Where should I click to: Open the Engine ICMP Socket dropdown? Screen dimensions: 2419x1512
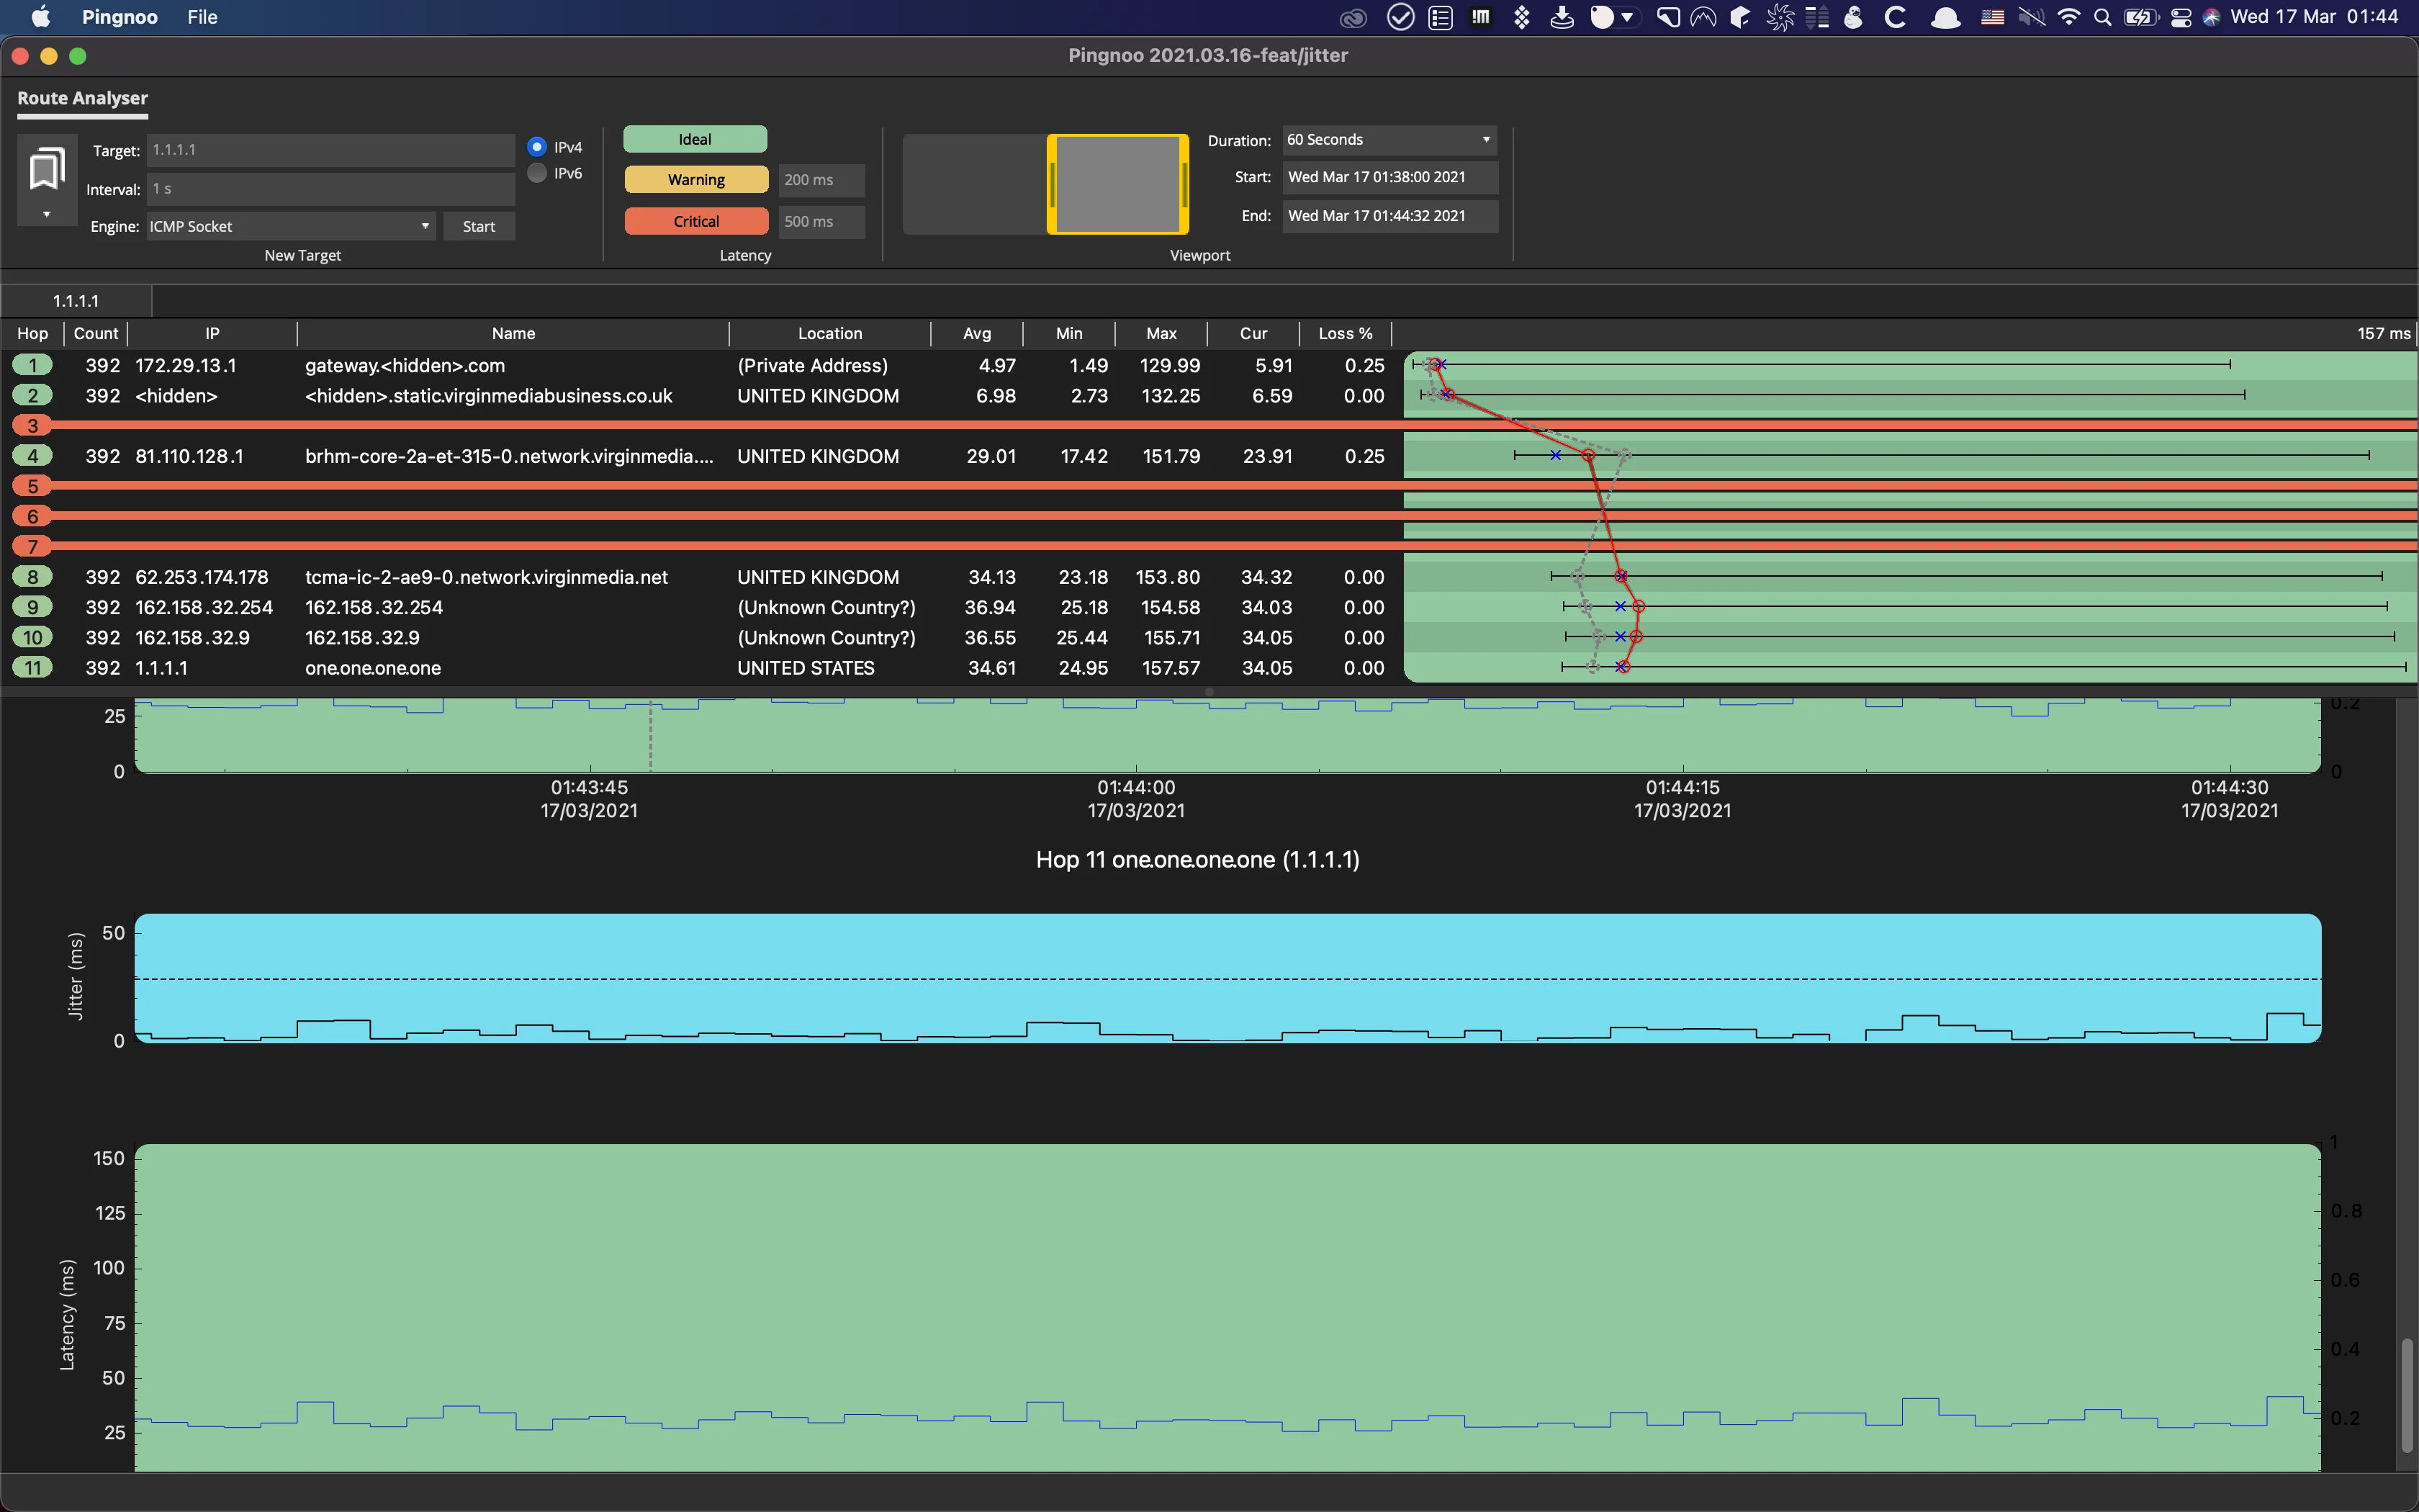pyautogui.click(x=291, y=226)
